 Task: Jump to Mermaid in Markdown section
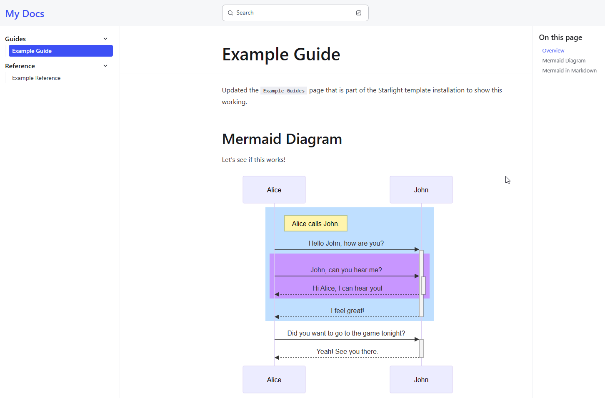[569, 70]
